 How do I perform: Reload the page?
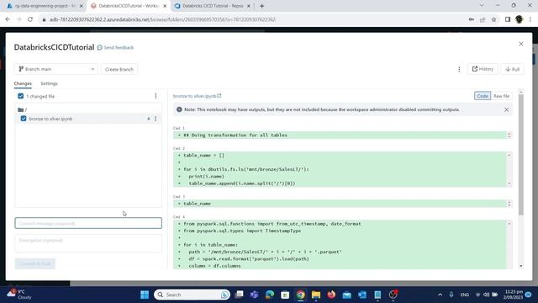coord(30,19)
